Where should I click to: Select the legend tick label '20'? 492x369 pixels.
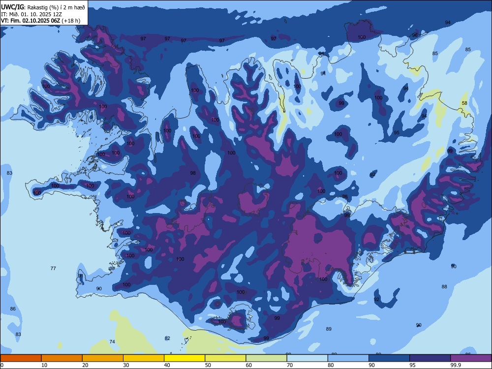click(85, 365)
